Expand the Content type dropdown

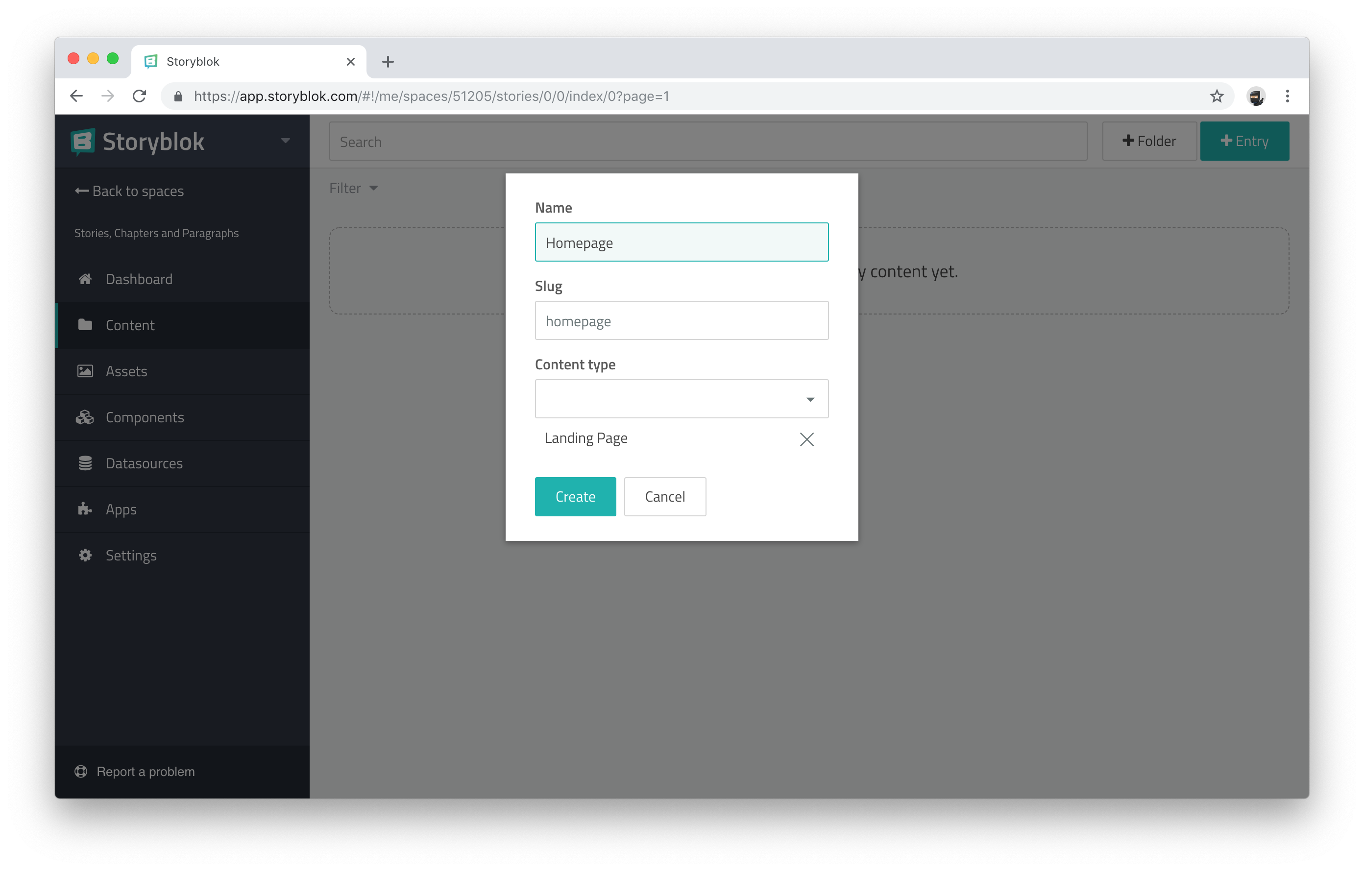[x=682, y=398]
